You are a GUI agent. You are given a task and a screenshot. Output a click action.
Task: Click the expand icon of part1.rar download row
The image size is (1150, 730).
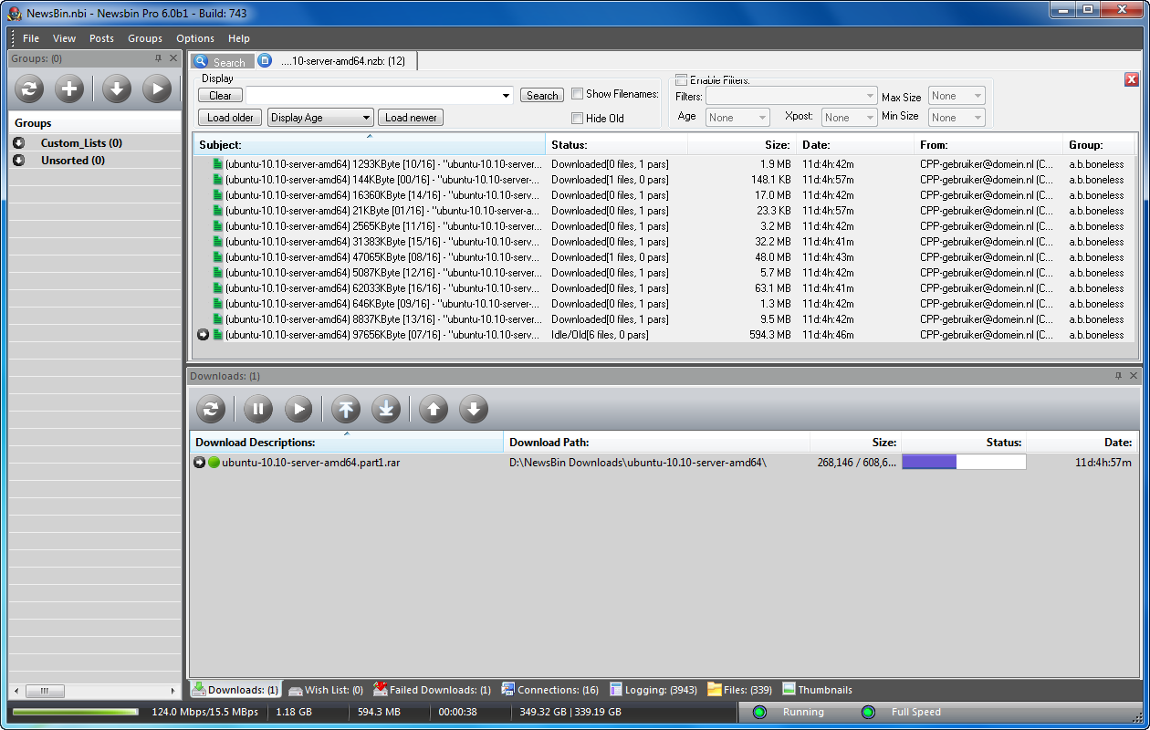(x=200, y=463)
